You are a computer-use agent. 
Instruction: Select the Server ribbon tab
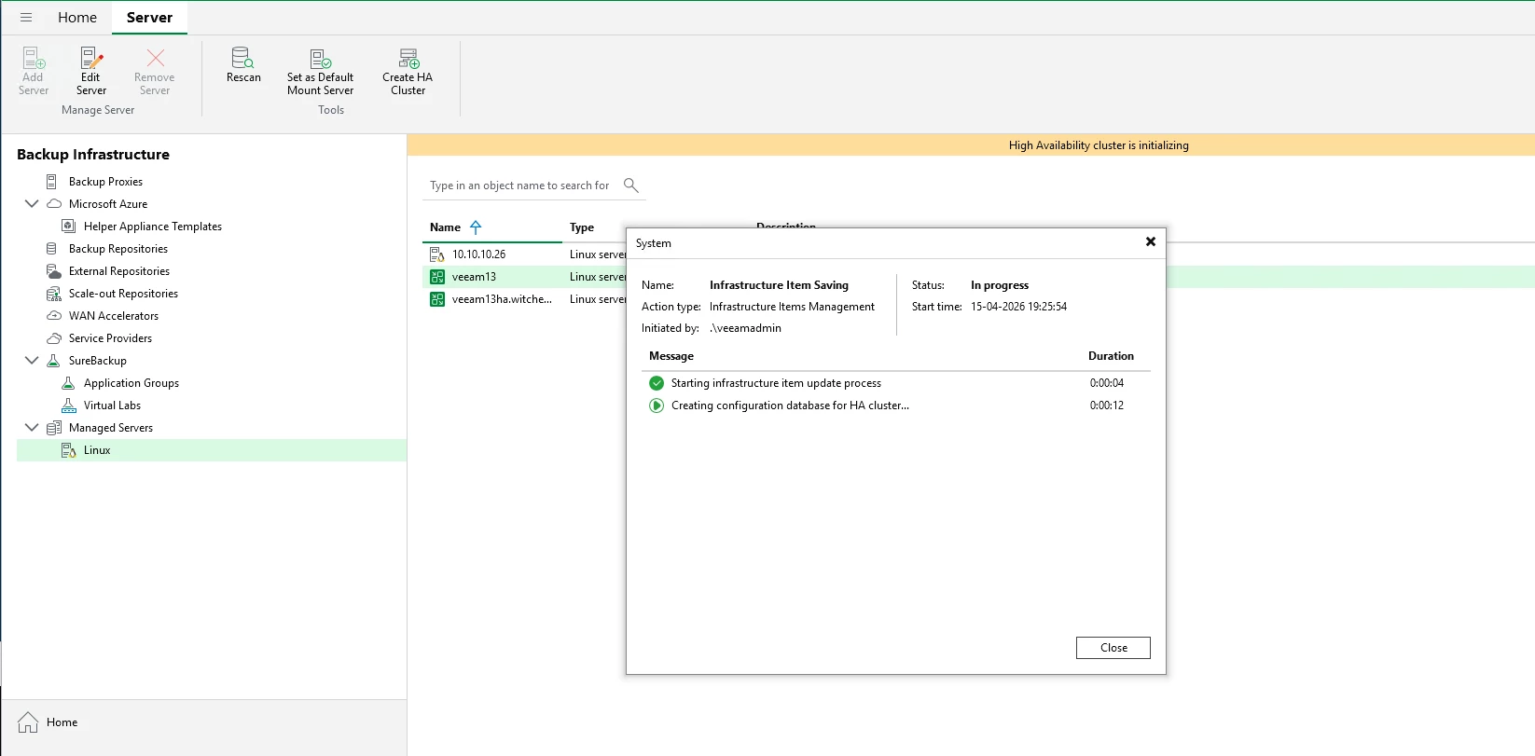pos(149,18)
